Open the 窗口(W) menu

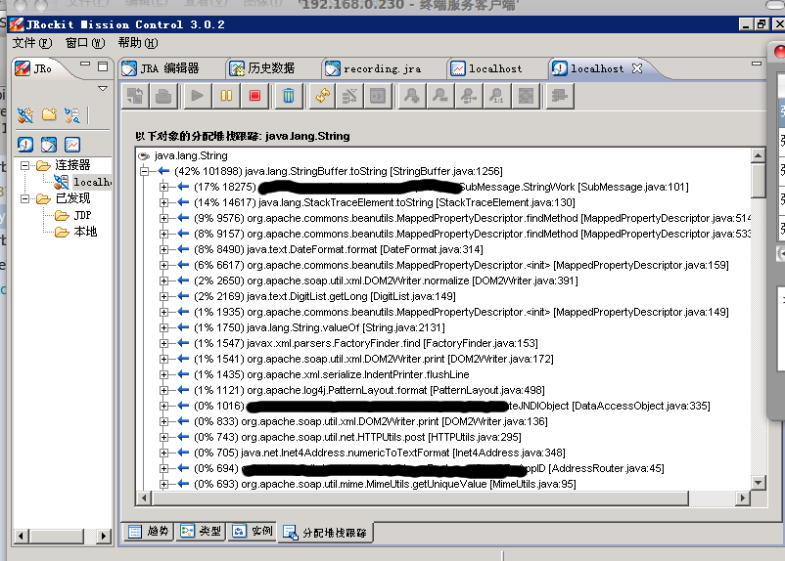tap(85, 43)
